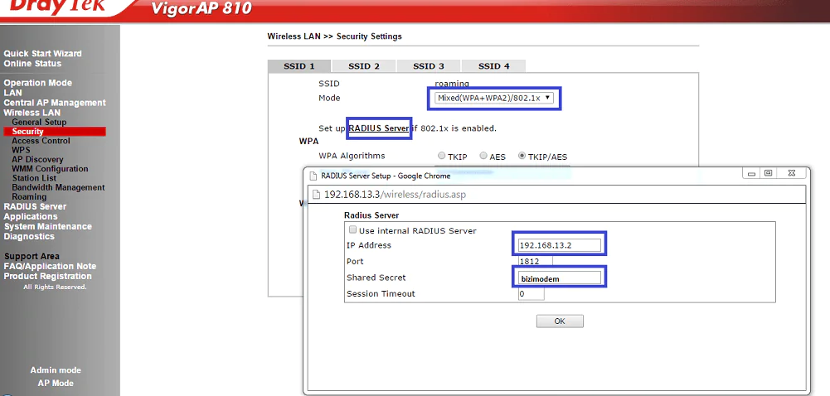Select Security in sidebar
Screen dimensions: 830x396
[55, 132]
